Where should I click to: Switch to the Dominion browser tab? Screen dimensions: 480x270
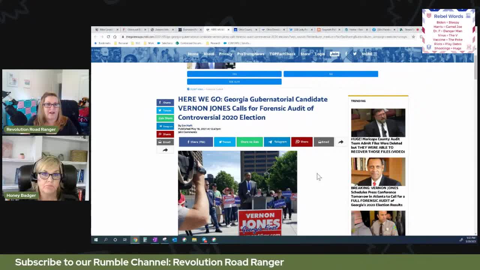(190, 30)
